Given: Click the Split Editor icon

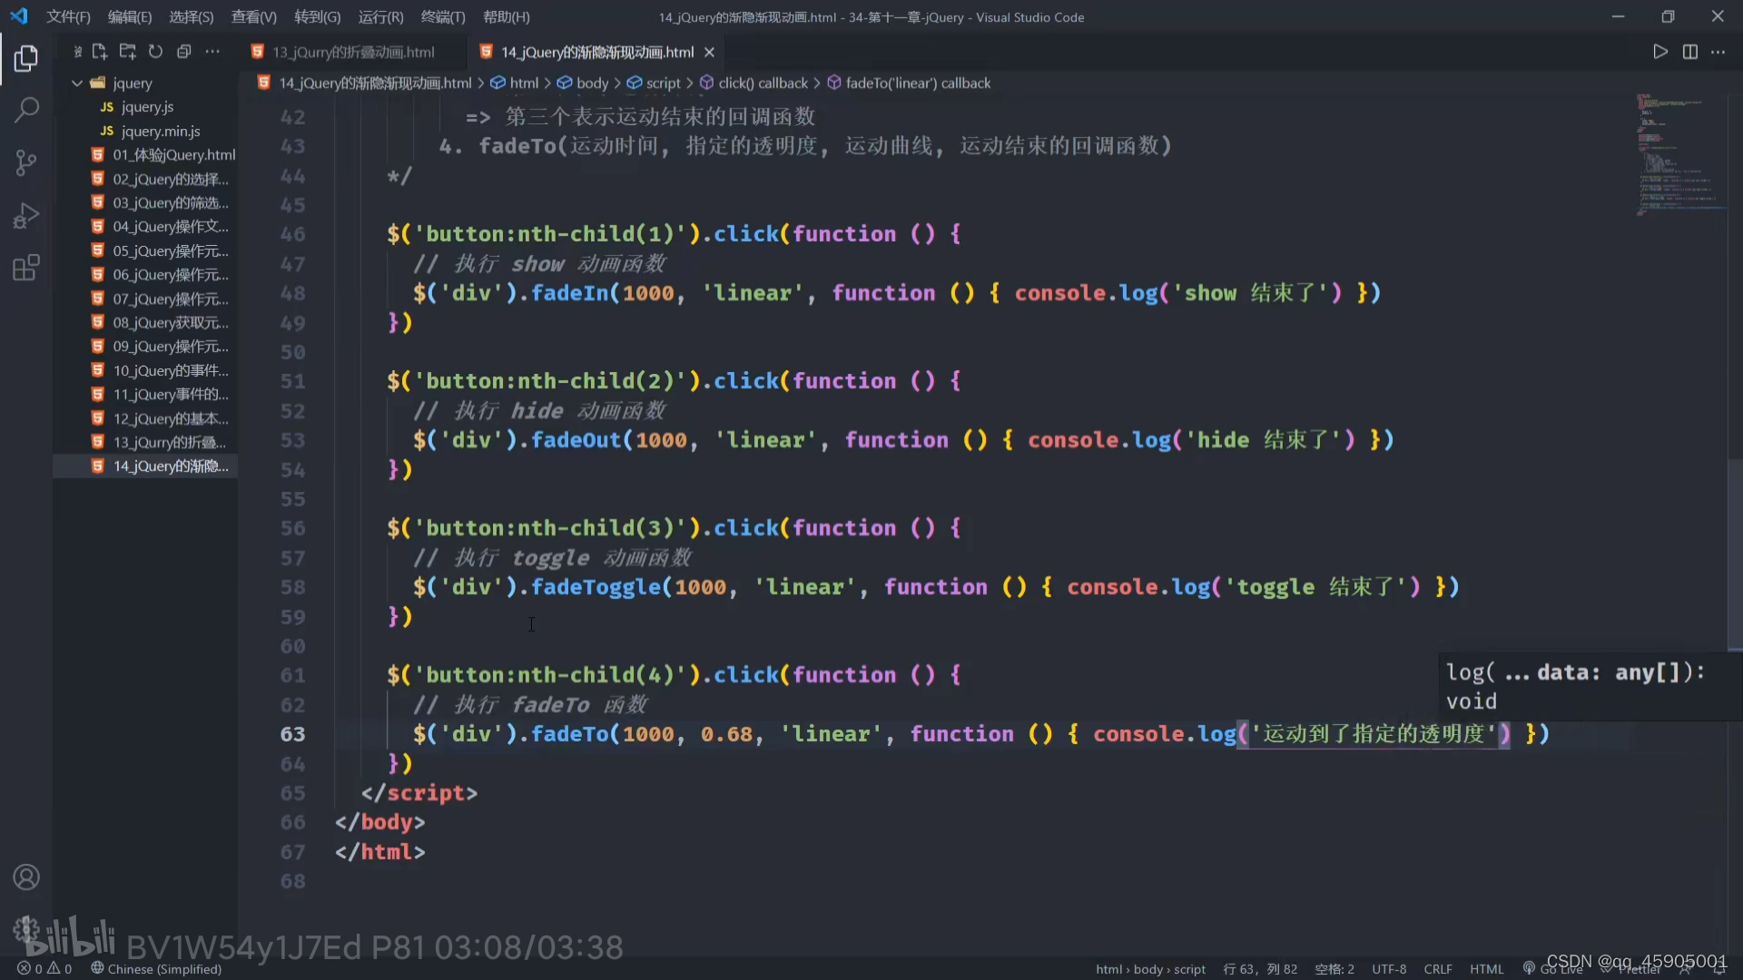Looking at the screenshot, I should click(1689, 52).
